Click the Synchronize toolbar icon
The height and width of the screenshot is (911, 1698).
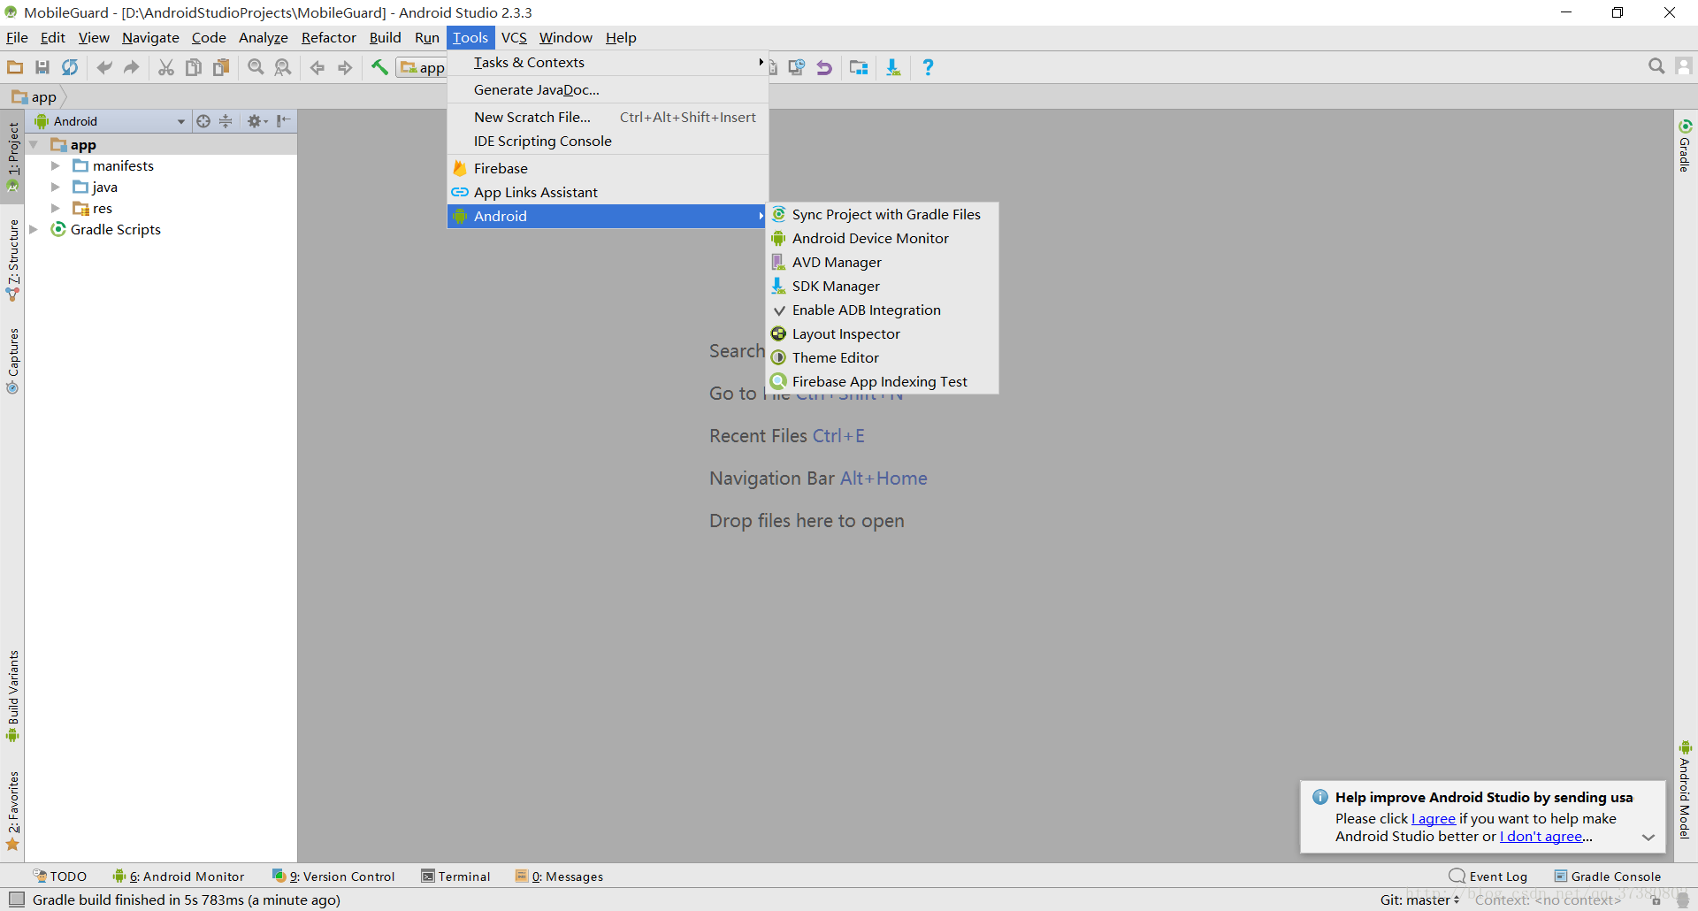coord(70,67)
